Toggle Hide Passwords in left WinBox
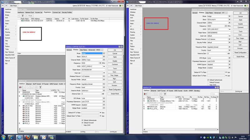The image size is (250, 140). (x=107, y=6)
